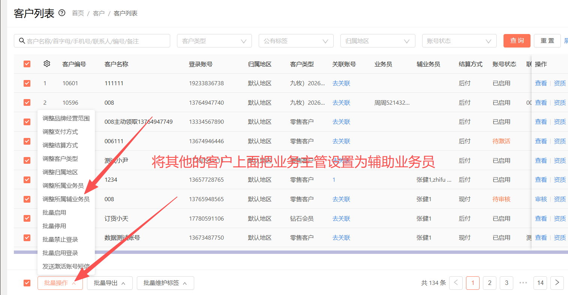The image size is (568, 295).
Task: Select 调整所属辅业务员 from the batch menu
Action: coord(66,199)
